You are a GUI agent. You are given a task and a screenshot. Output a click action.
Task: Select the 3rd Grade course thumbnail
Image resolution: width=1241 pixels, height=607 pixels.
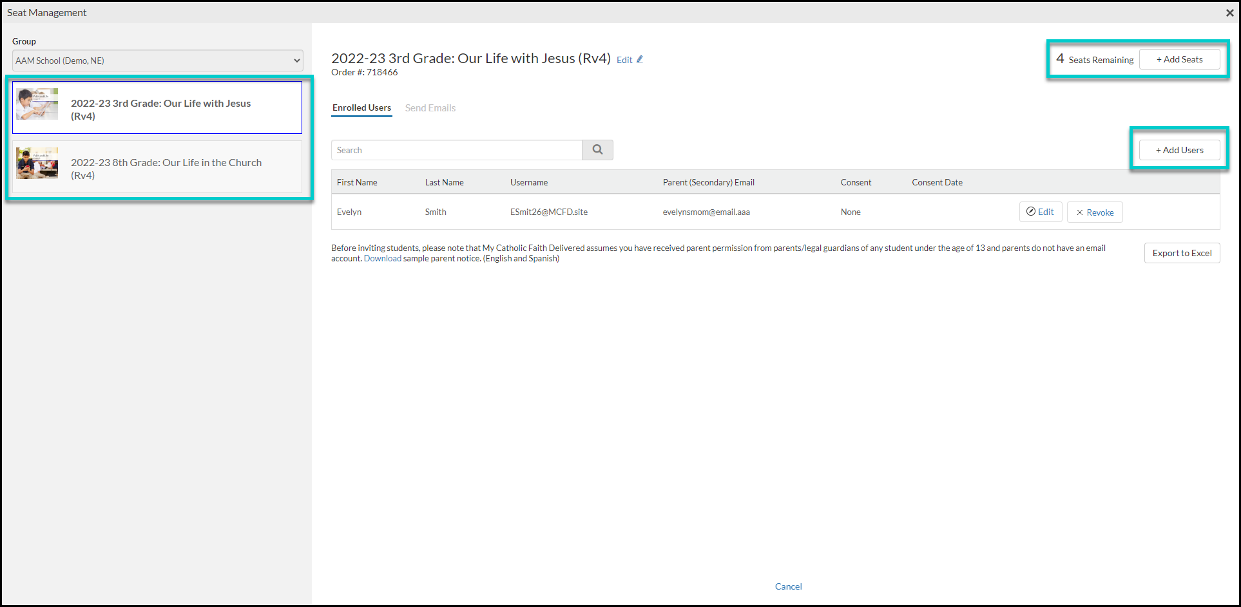37,104
